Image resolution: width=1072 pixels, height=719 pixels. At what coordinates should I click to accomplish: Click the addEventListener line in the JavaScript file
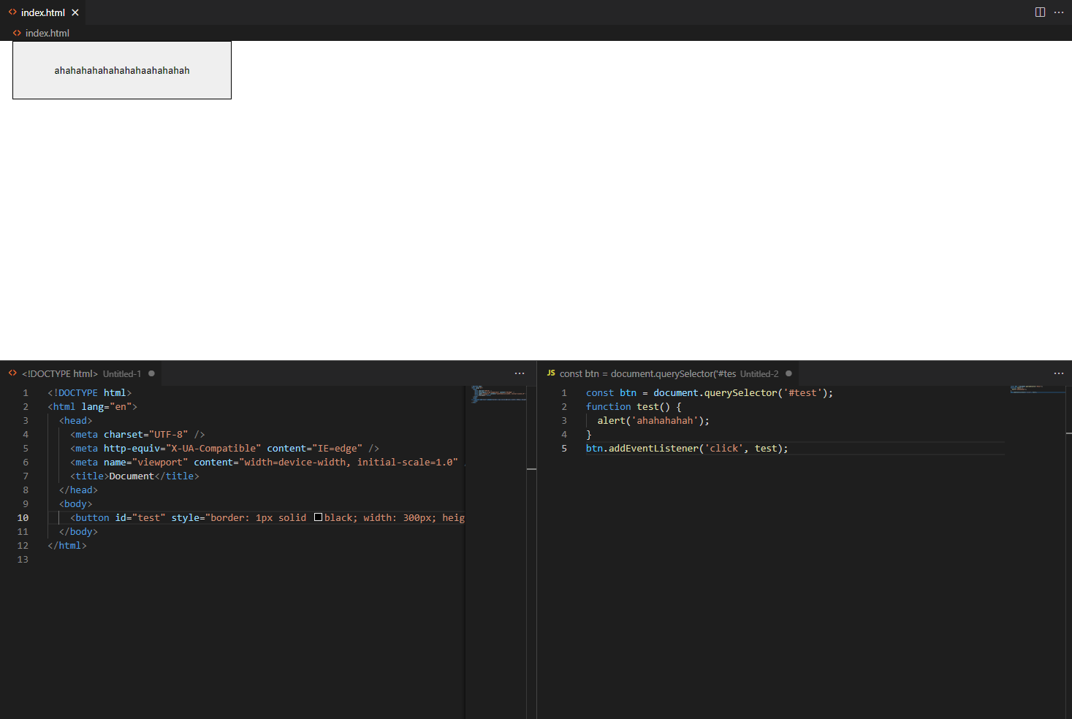click(x=685, y=448)
